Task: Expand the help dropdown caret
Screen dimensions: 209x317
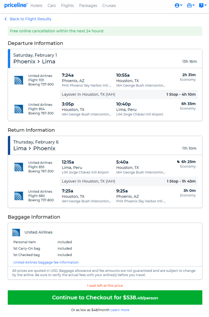Action: 205,5
